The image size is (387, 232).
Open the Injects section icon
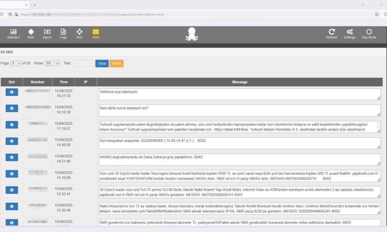click(47, 32)
